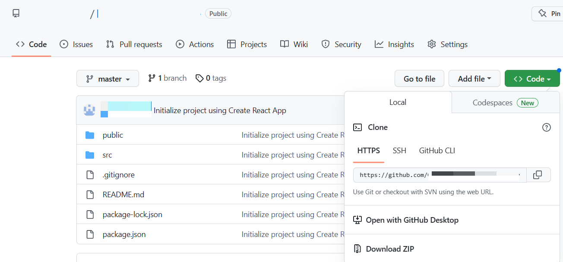Open the public folder
The width and height of the screenshot is (563, 262).
point(113,135)
